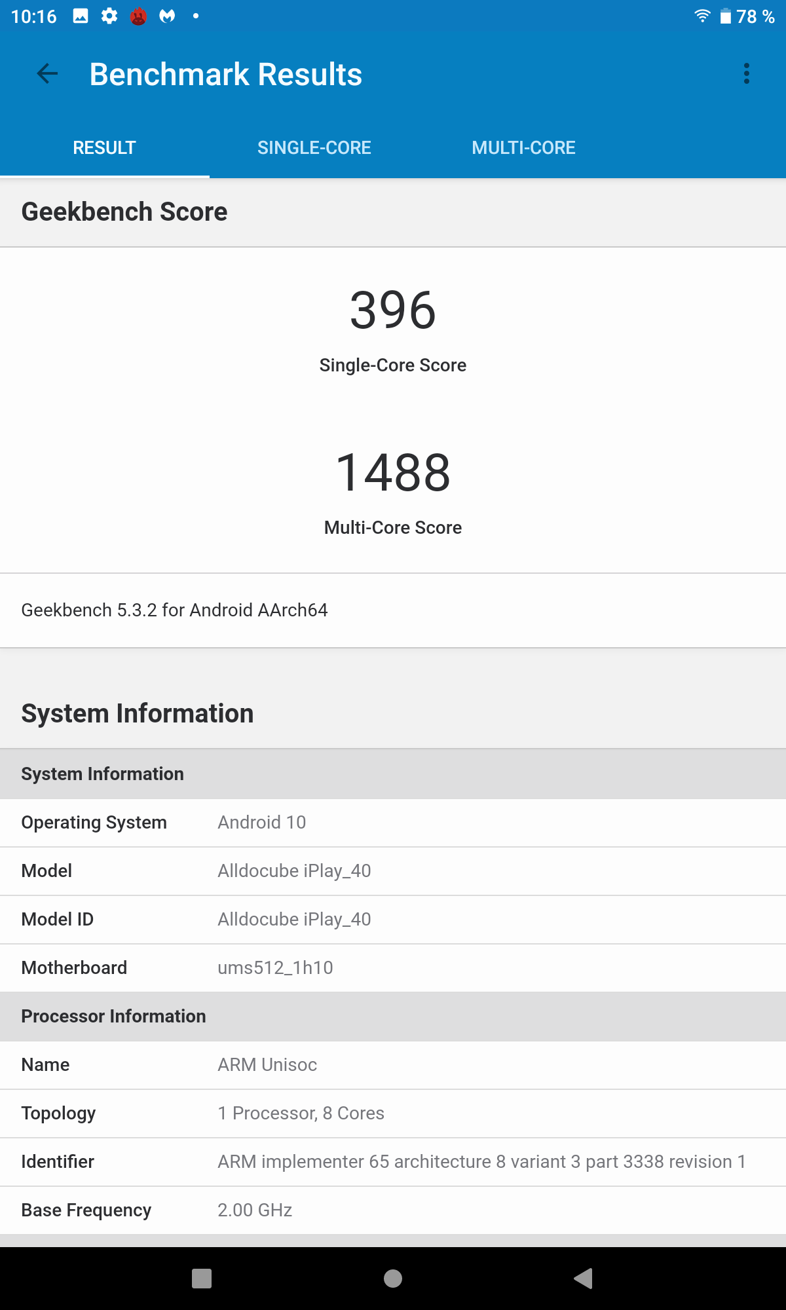Tap the Motherboard value ums512_1h10
786x1310 pixels.
[275, 968]
